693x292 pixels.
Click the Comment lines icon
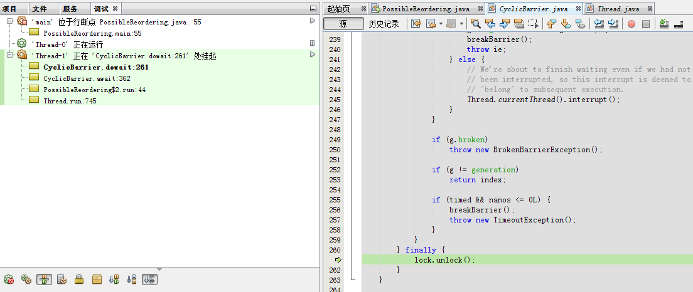[663, 24]
